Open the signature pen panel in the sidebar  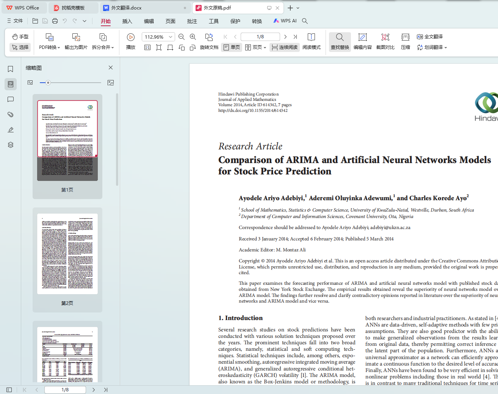(11, 130)
